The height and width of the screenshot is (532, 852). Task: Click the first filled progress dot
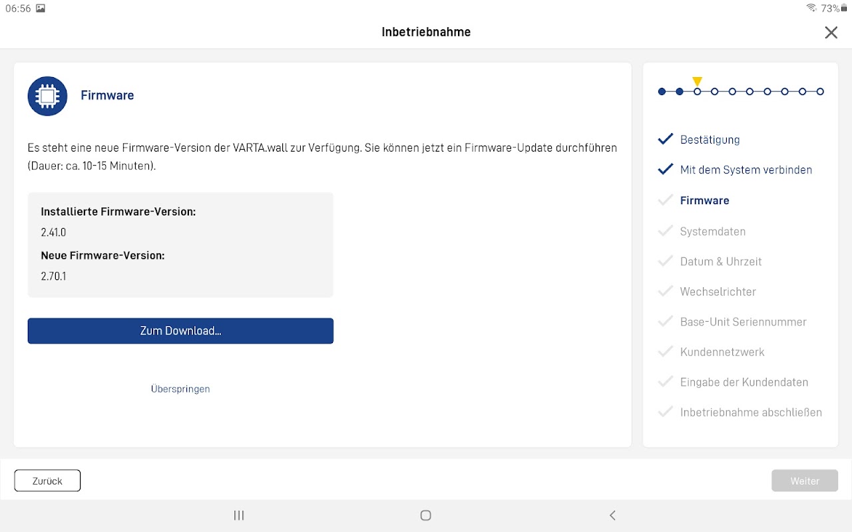(662, 92)
